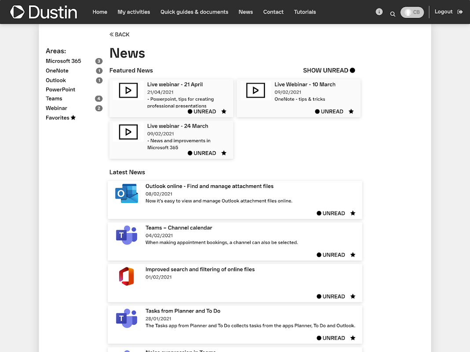Click the search magnifier icon

(393, 14)
